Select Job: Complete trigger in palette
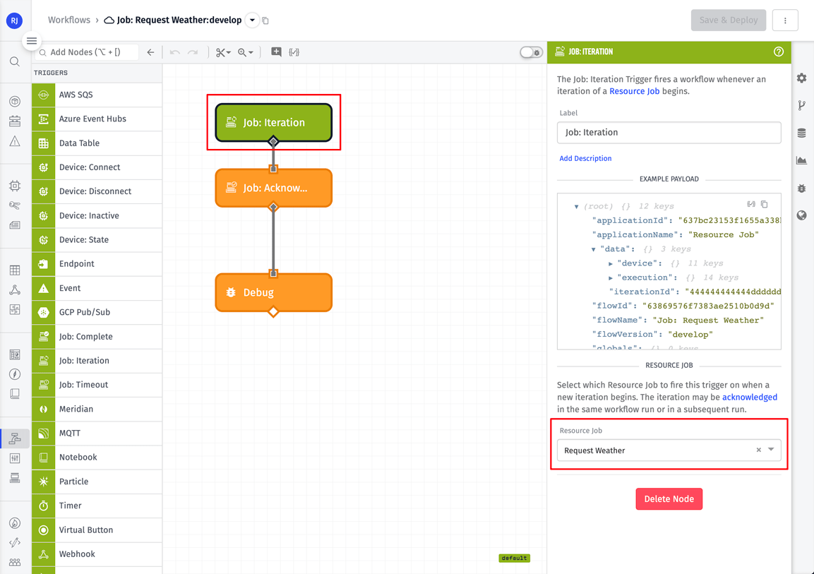This screenshot has height=574, width=814. click(x=97, y=336)
